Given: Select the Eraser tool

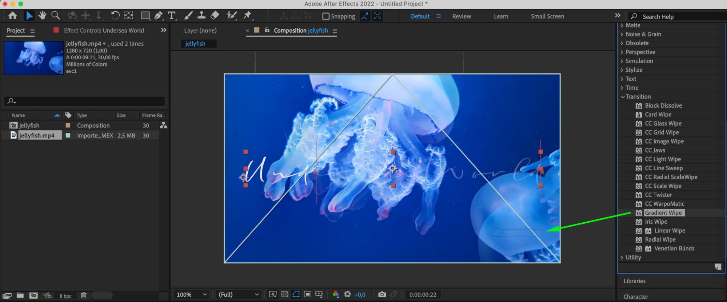Looking at the screenshot, I should [215, 15].
